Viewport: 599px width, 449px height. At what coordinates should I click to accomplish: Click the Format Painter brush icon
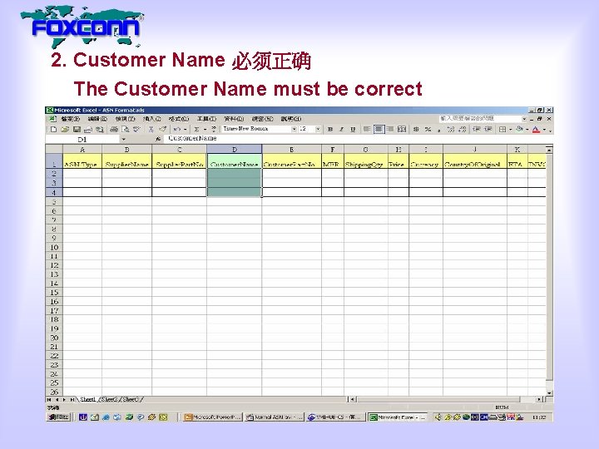[x=163, y=130]
